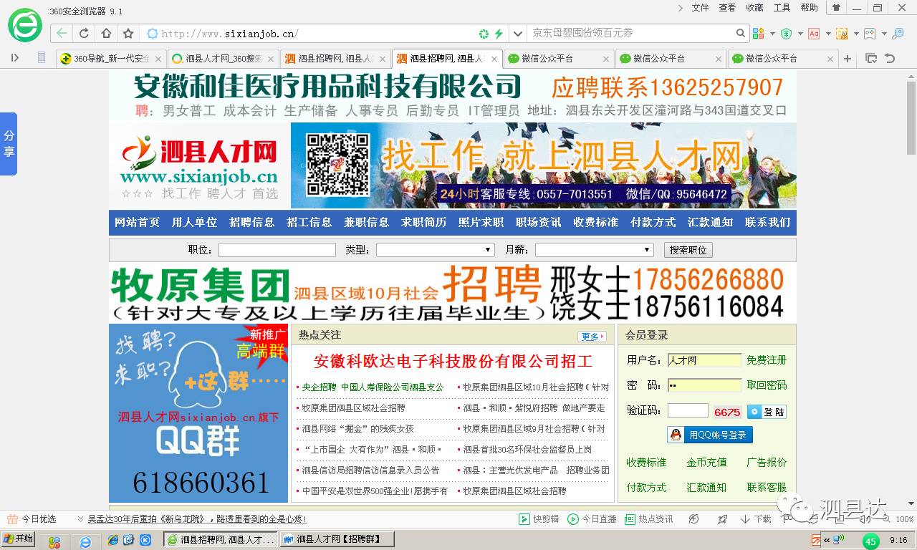Click the 用户名 input field
This screenshot has width=917, height=550.
[x=704, y=360]
